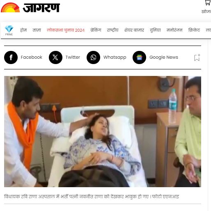Viewport: 211px width, 211px height.
Task: Bookmark this article with bookmark icon
Action: 197,57
